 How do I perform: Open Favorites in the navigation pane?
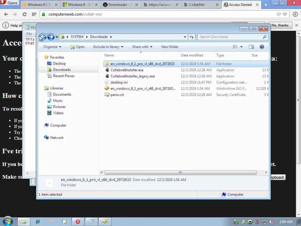[57, 57]
